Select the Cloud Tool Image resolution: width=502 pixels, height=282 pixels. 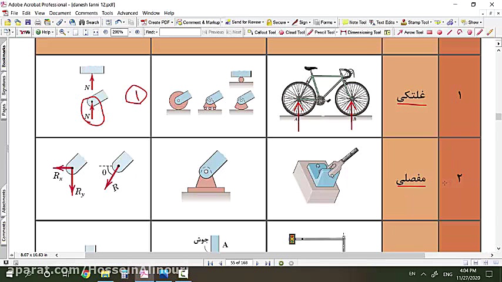(292, 32)
